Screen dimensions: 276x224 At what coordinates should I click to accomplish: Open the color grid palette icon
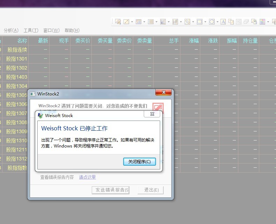[x=262, y=22]
